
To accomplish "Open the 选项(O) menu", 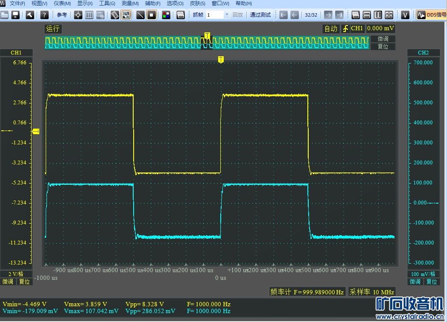I will pos(175,3).
